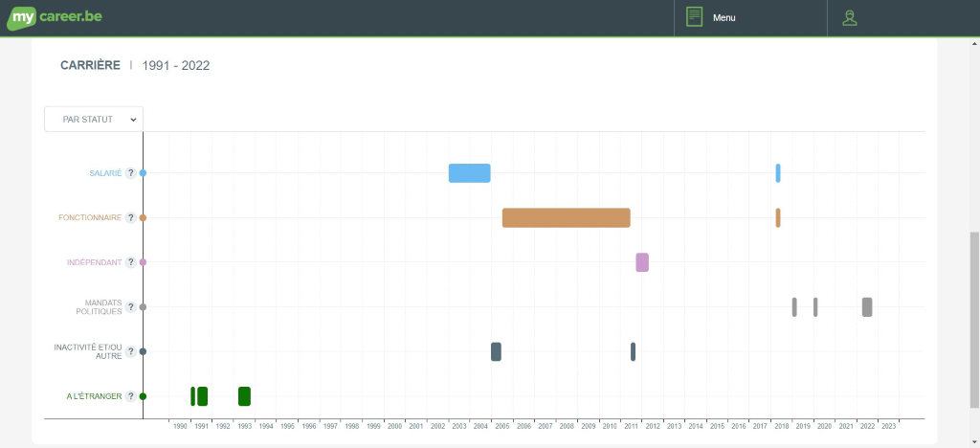980x448 pixels.
Task: Click the Salarié status label
Action: tap(105, 173)
